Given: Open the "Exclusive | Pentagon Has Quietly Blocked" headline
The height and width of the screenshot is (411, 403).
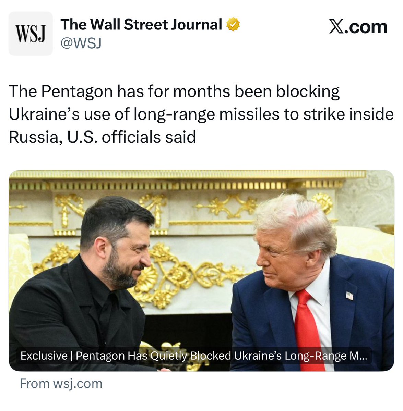Looking at the screenshot, I should click(194, 356).
